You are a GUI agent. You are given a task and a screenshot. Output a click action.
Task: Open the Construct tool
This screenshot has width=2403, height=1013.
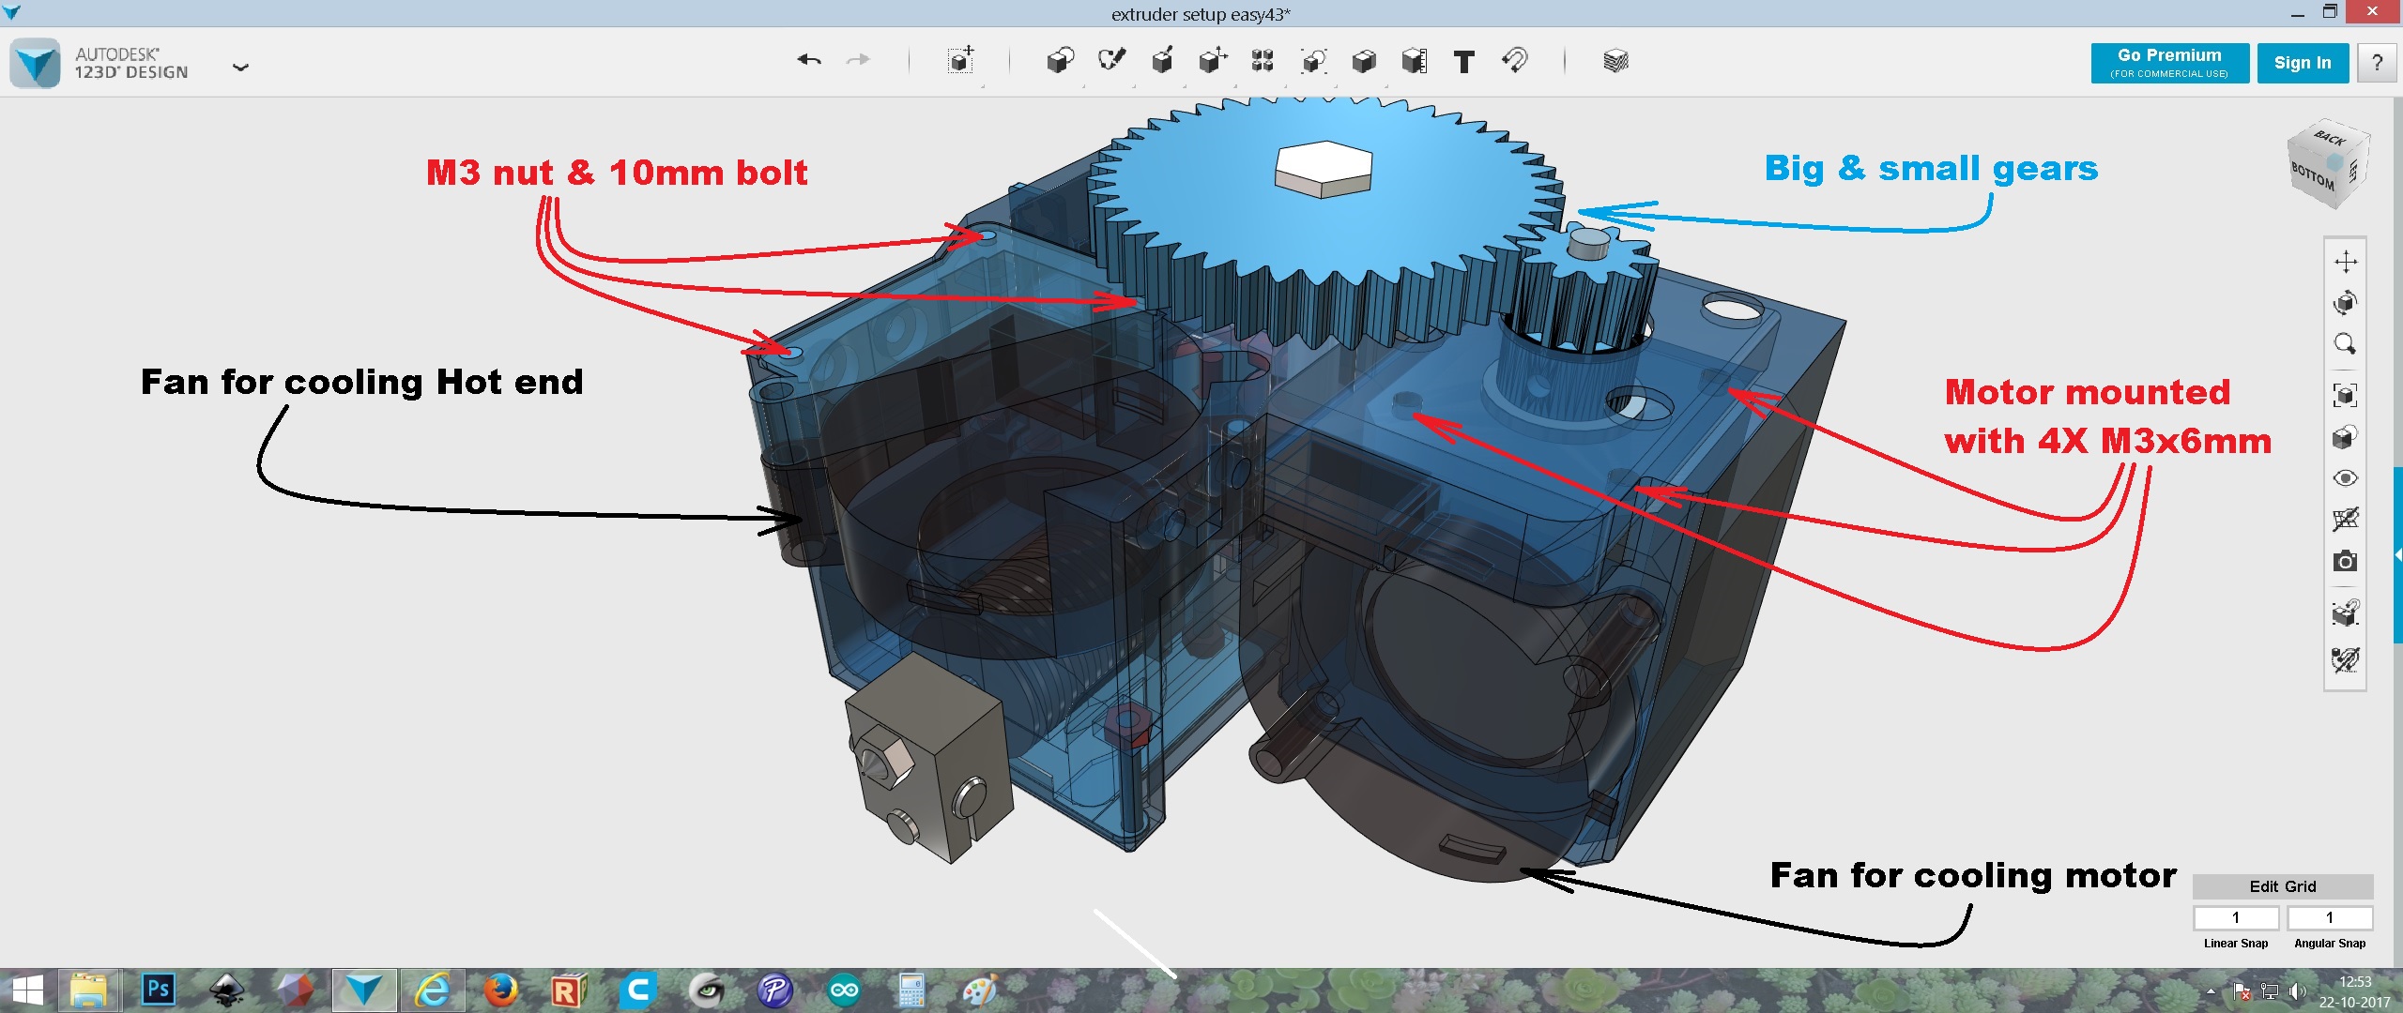[x=1162, y=61]
